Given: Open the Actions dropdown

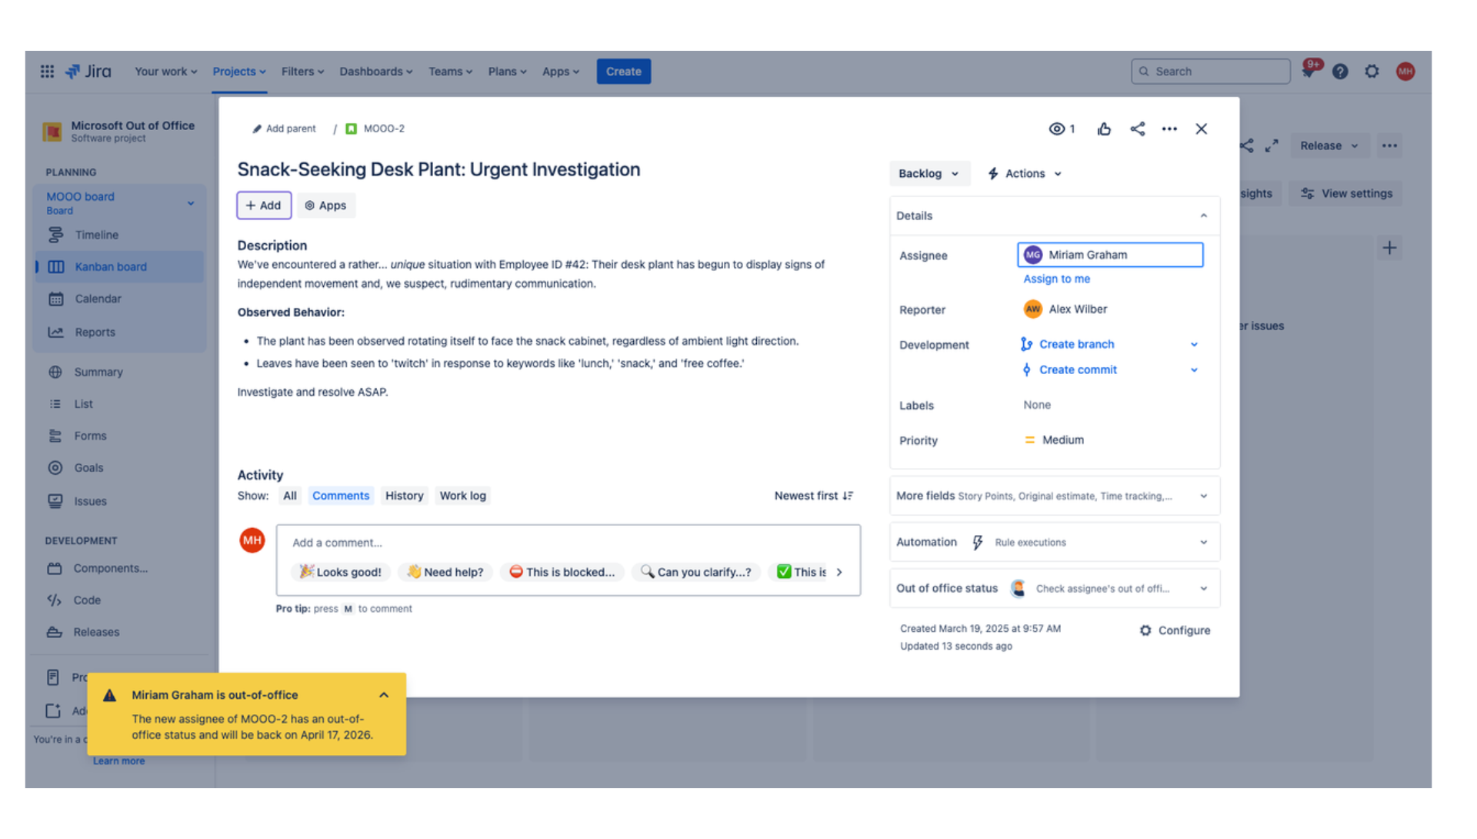Looking at the screenshot, I should point(1025,174).
